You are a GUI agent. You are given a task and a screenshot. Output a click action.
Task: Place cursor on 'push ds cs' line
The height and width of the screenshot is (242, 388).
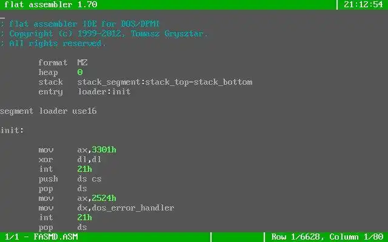(70, 179)
